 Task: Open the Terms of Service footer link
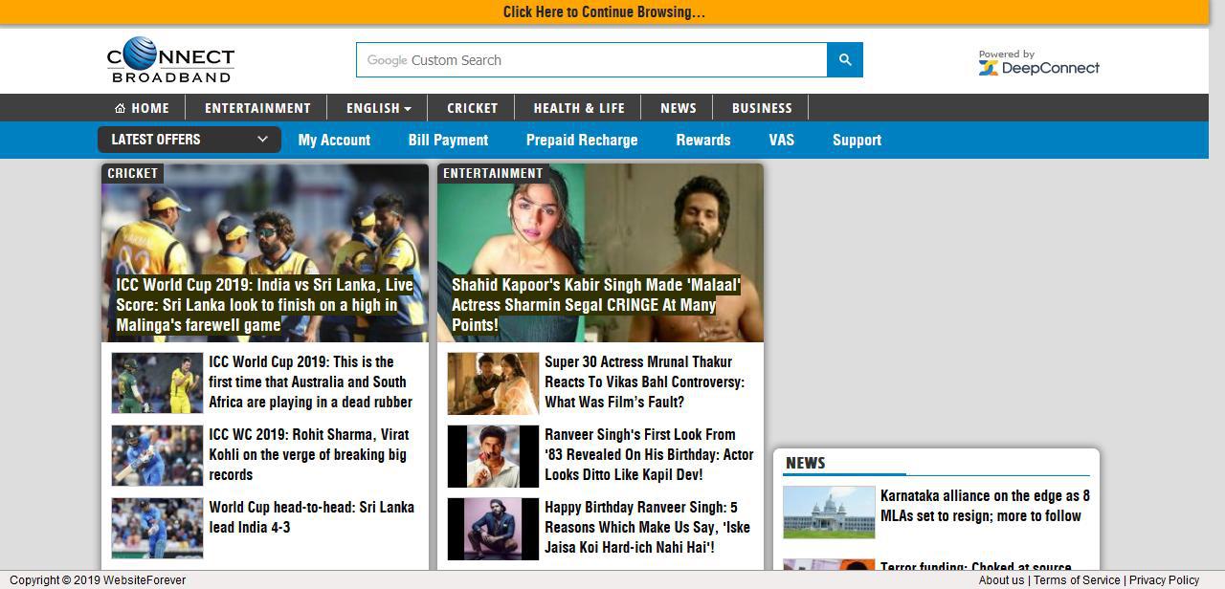[1077, 580]
